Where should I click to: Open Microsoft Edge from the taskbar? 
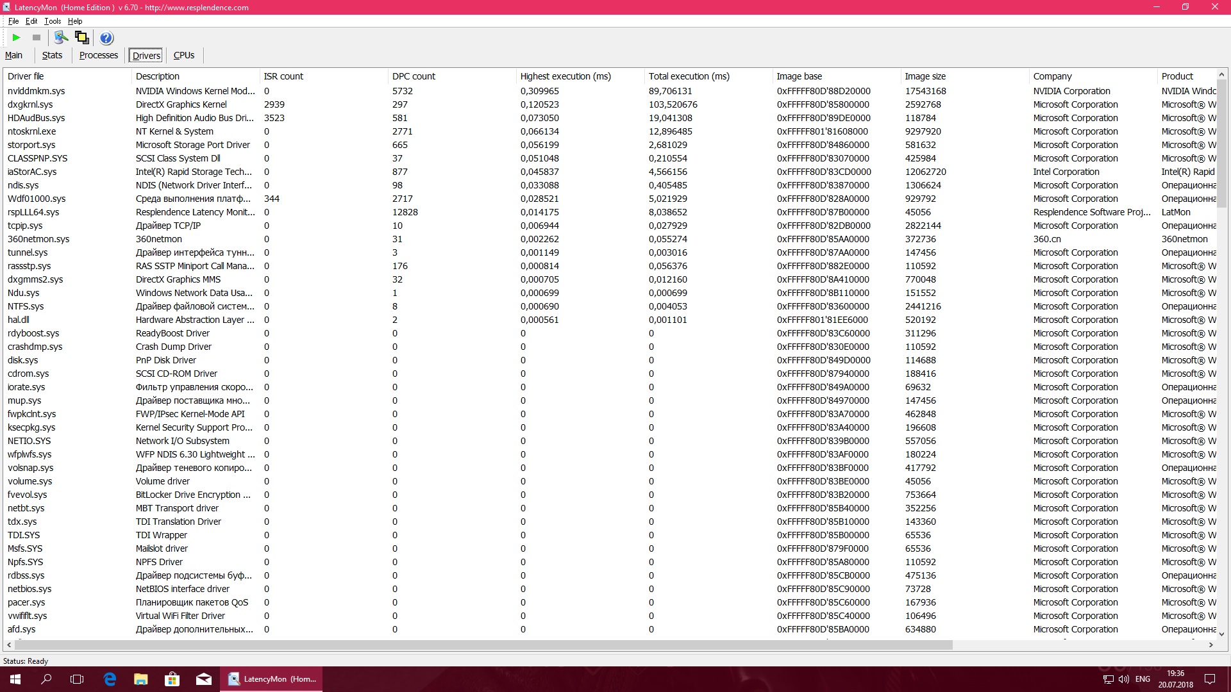(x=110, y=679)
